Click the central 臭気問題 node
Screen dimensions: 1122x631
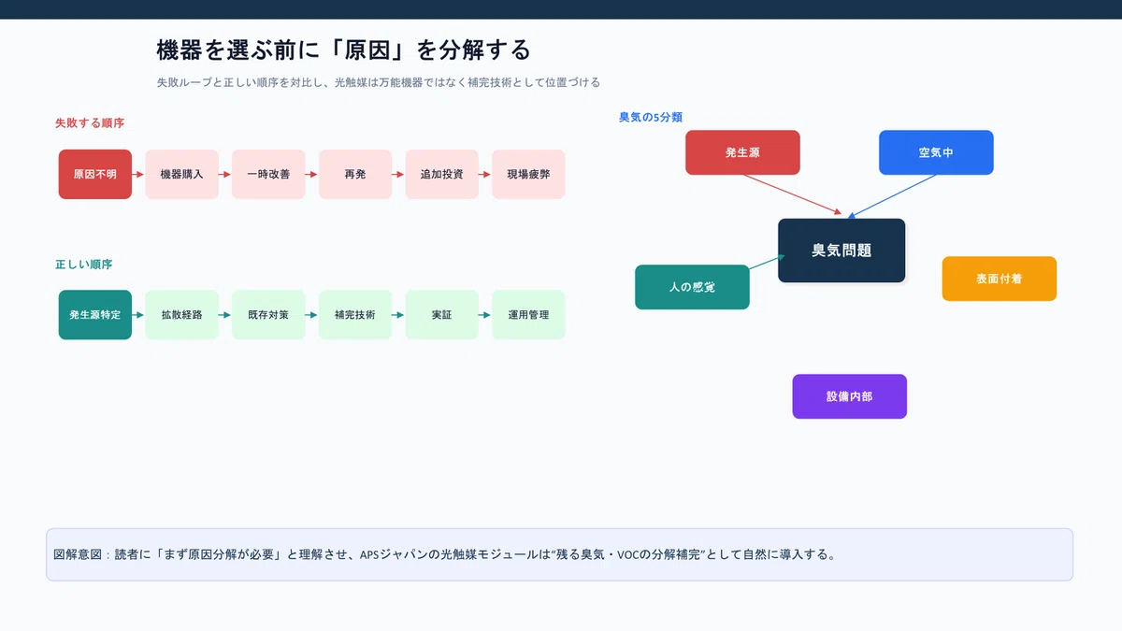point(841,251)
